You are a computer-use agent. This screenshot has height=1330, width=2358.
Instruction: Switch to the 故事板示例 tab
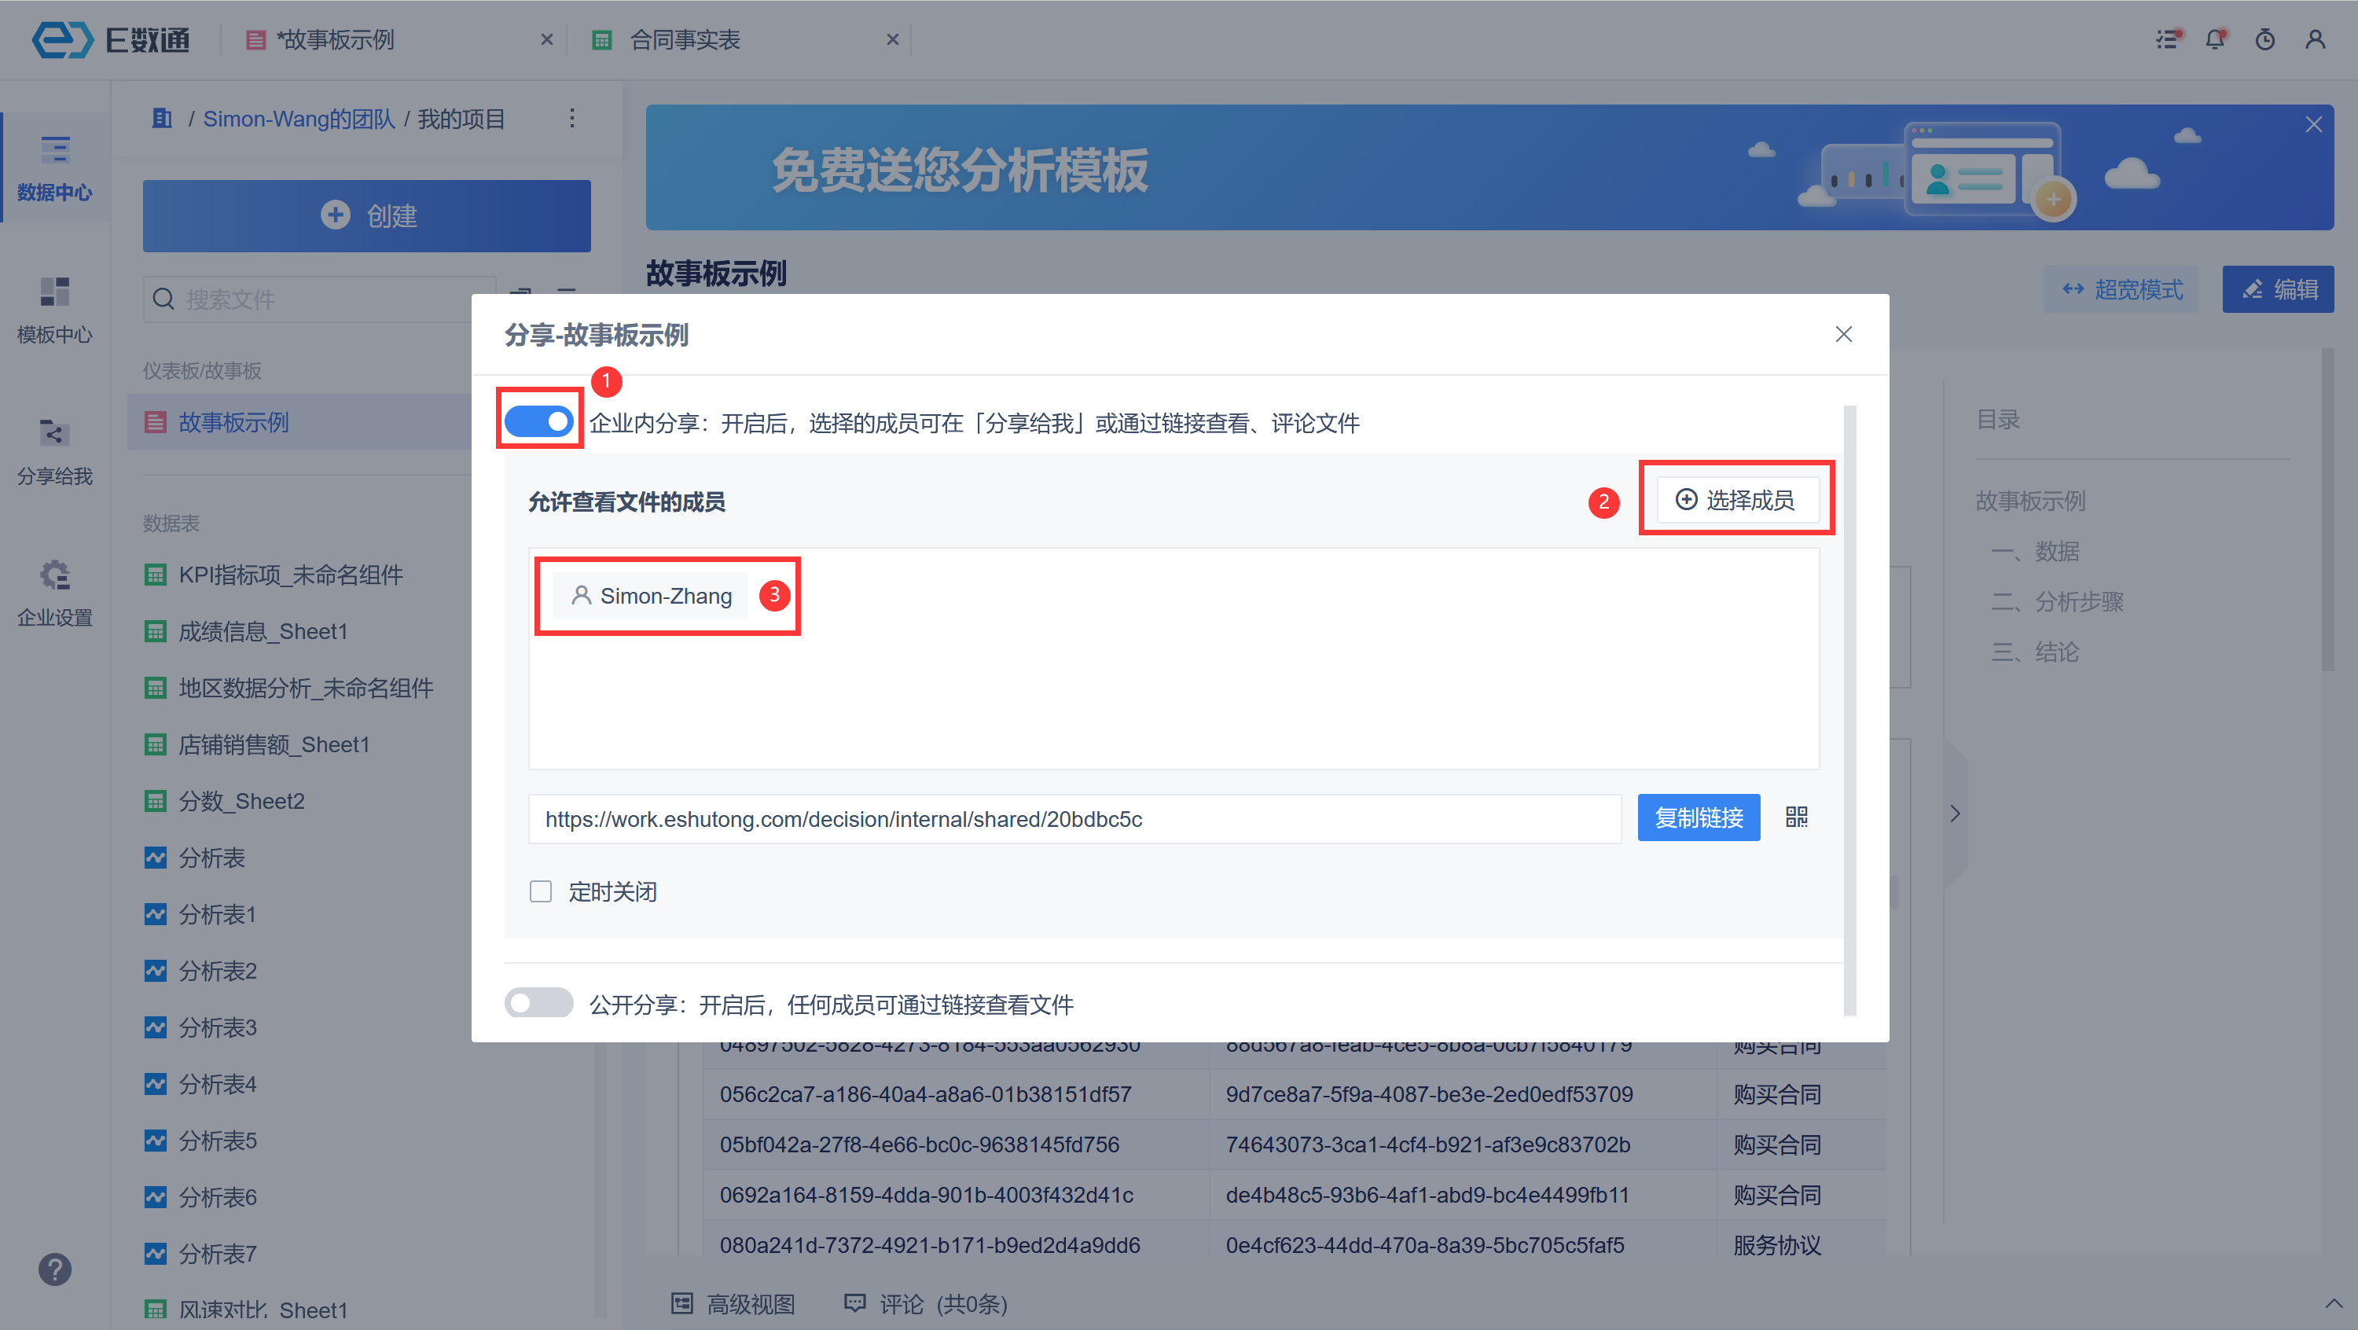pos(335,40)
